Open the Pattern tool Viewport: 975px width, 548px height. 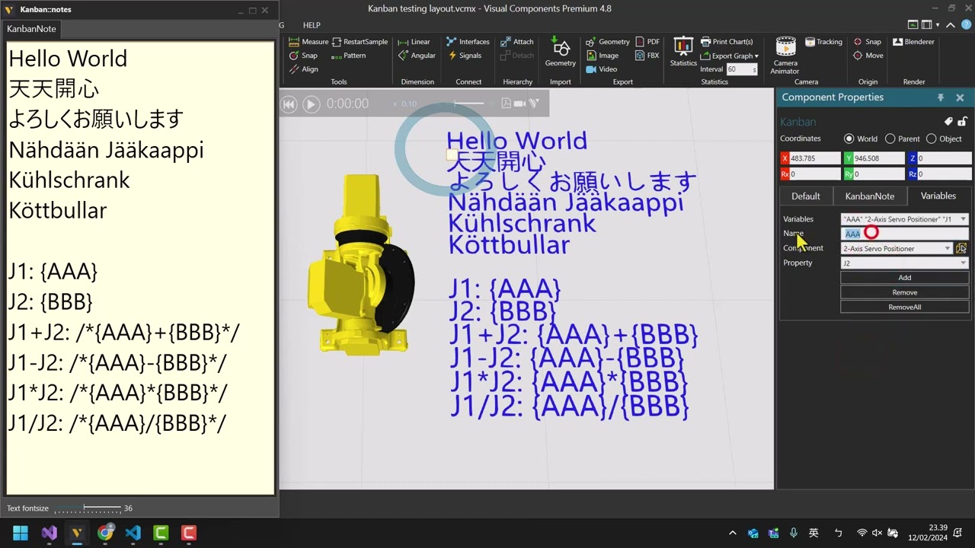coord(349,56)
